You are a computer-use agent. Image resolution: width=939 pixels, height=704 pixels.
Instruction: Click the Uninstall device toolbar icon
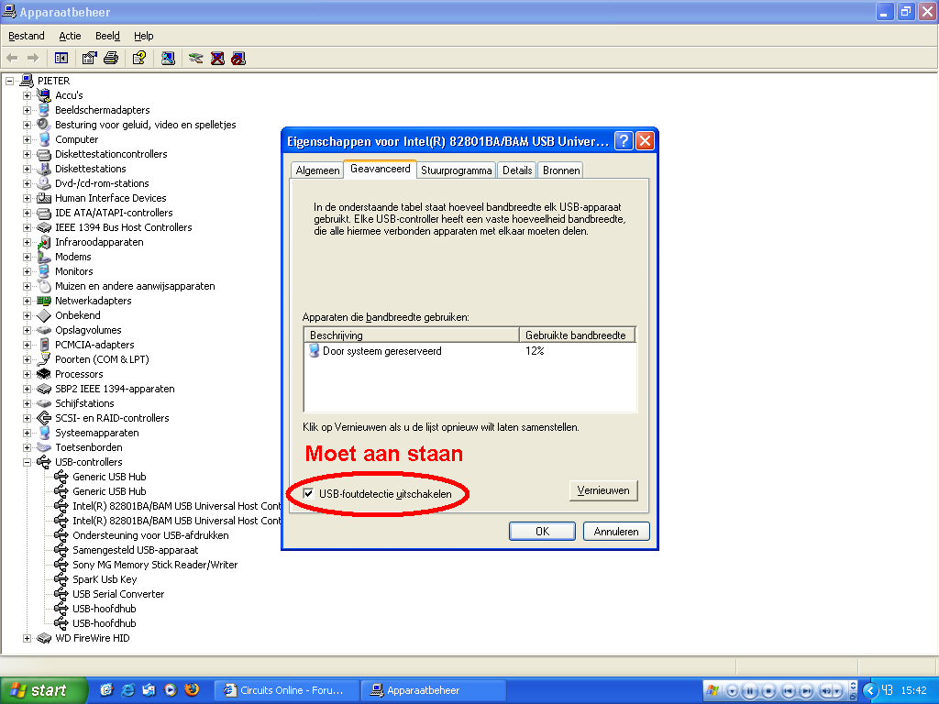tap(217, 58)
